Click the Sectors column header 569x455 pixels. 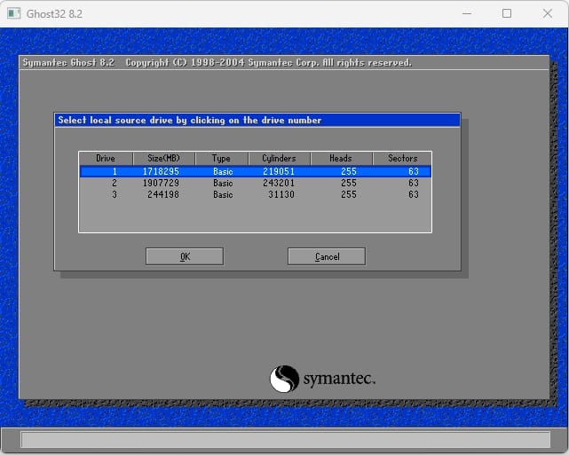tap(402, 159)
